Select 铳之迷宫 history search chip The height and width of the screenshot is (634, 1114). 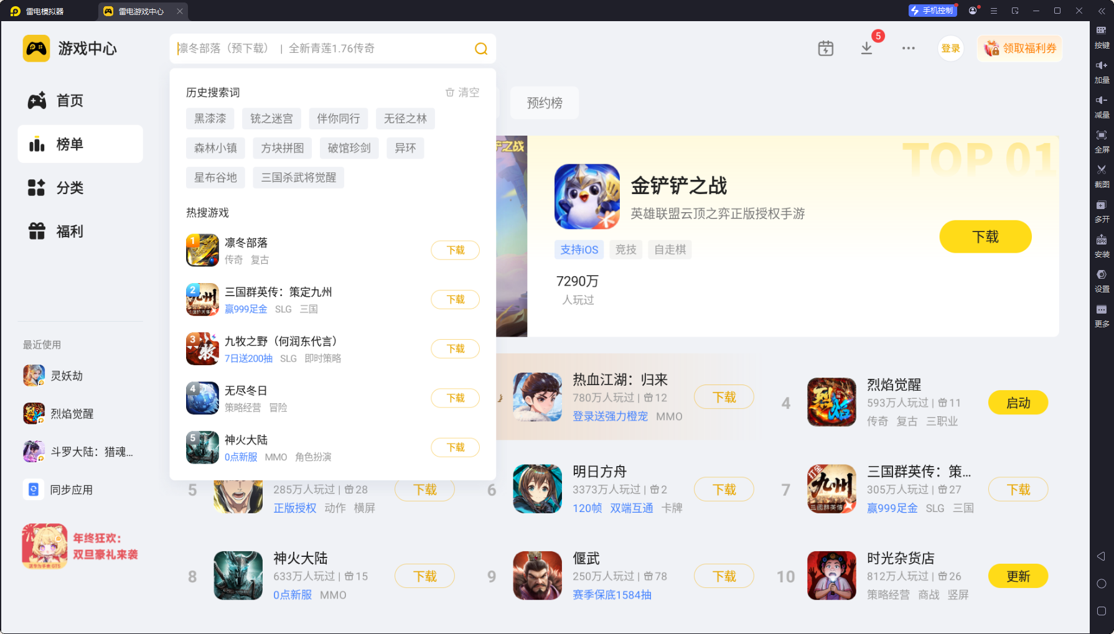point(271,118)
